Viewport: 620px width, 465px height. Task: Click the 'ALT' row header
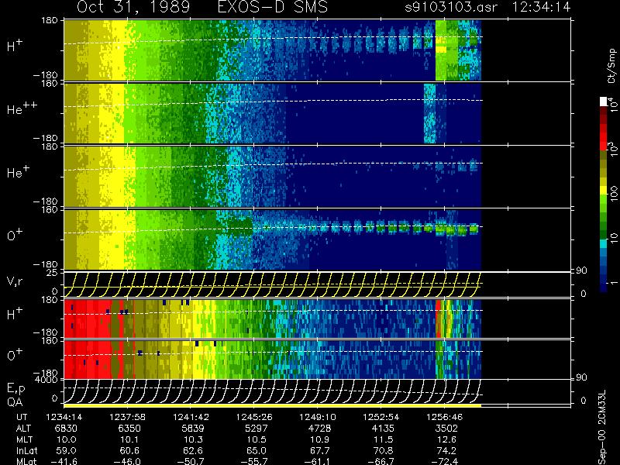point(23,429)
